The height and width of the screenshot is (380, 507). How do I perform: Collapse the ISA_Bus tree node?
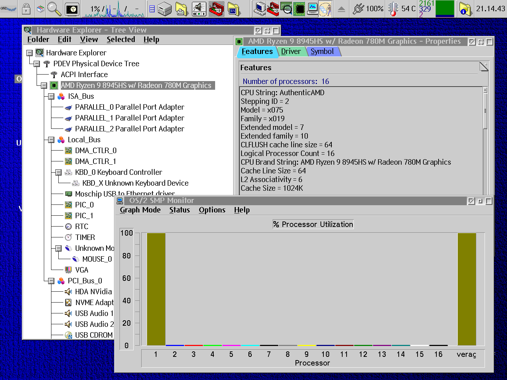click(x=51, y=96)
